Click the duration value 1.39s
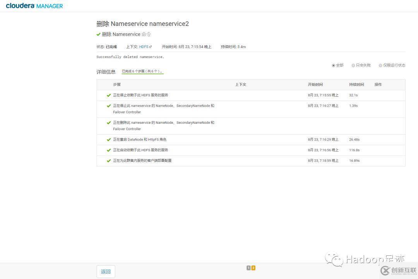The image size is (418, 279). [353, 106]
